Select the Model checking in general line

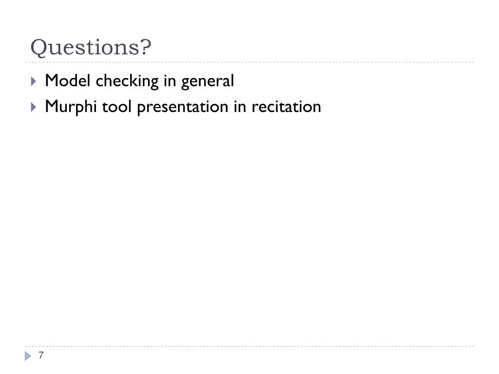tap(139, 81)
